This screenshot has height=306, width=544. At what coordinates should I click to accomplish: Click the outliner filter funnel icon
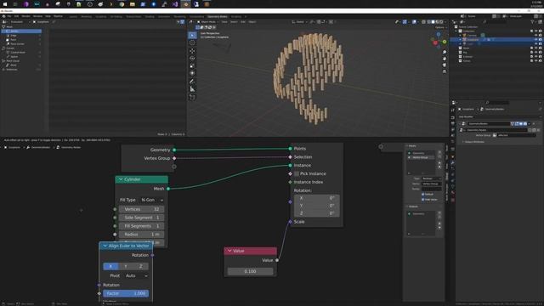pos(532,21)
